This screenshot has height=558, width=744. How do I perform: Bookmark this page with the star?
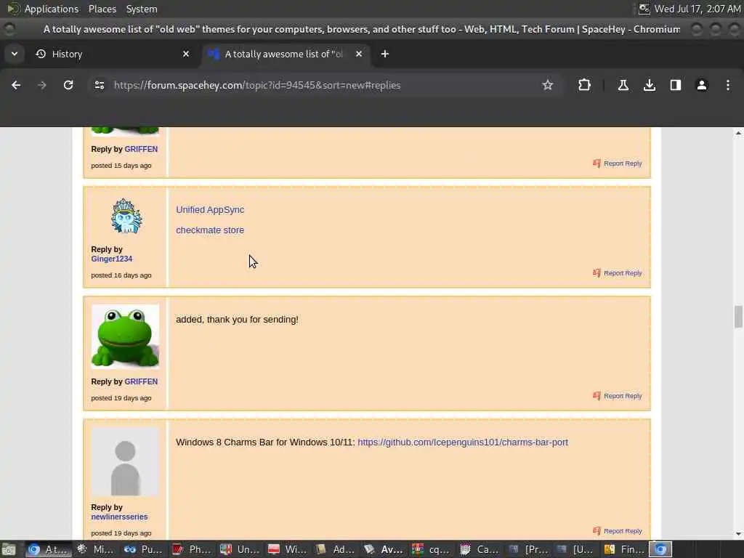(548, 86)
